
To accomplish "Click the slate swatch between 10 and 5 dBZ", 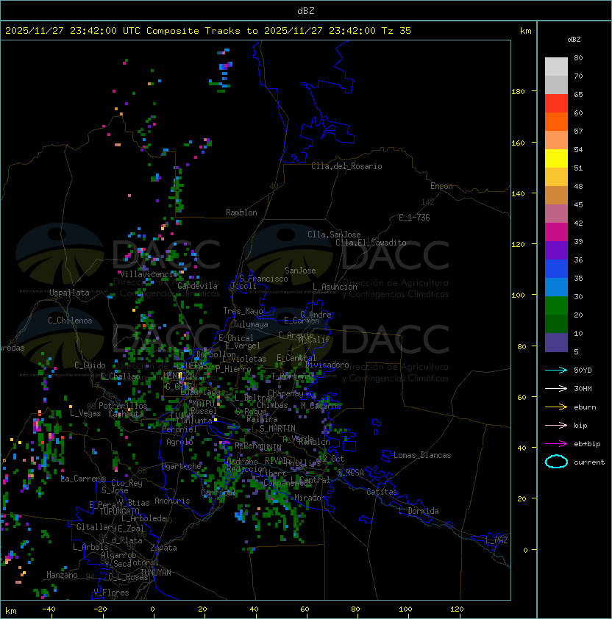I will 556,343.
